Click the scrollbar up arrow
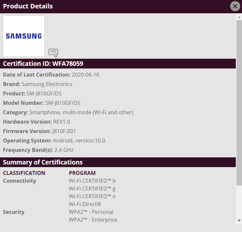This screenshot has height=232, width=242. (x=239, y=17)
